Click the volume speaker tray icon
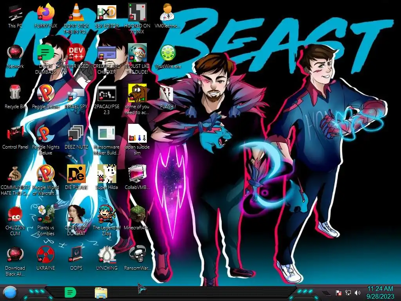Screen dimensions: 401x301 click(357, 292)
